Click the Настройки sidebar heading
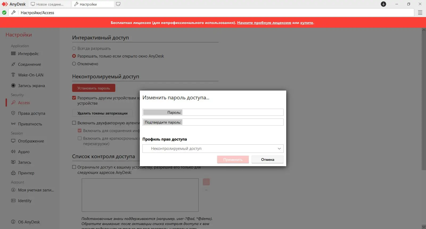 [19, 35]
